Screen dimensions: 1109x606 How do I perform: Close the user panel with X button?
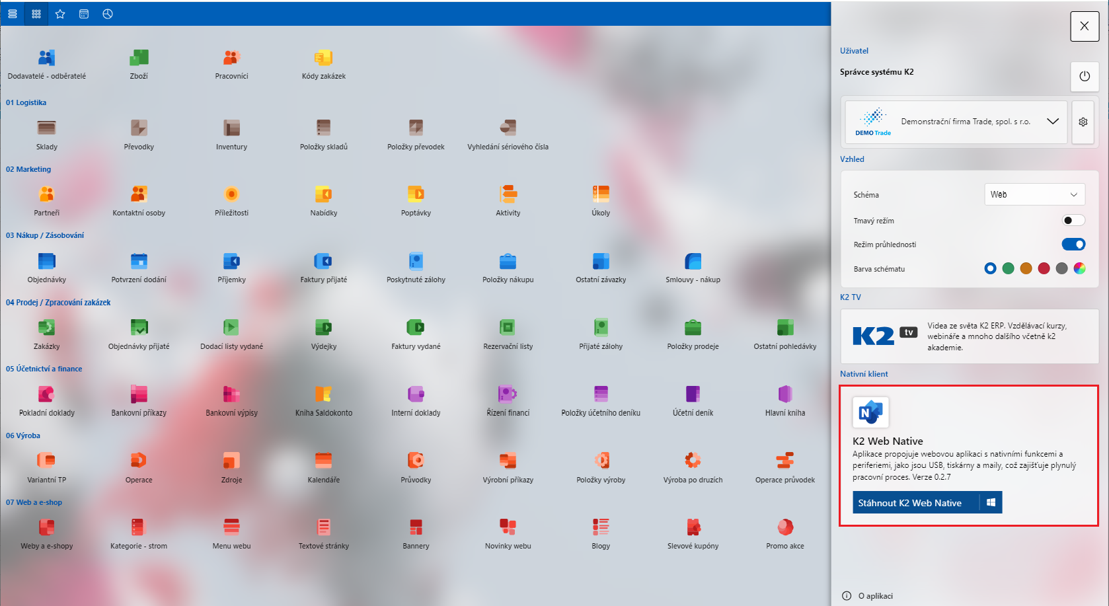click(x=1085, y=26)
